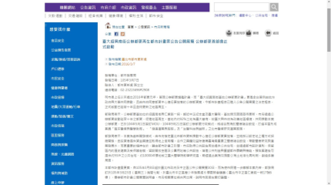Click the page vertical scrollbar
Screen dimensions: 331x185
328,92
